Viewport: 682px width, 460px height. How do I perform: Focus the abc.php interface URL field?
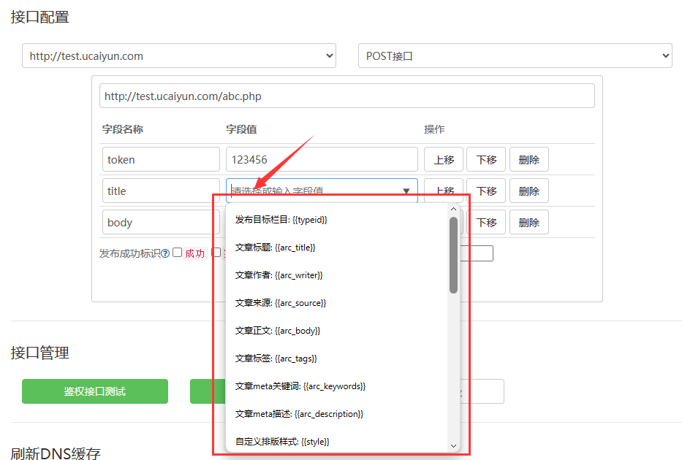346,96
